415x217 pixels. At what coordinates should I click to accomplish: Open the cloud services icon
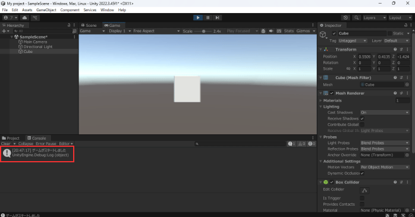[x=24, y=17]
